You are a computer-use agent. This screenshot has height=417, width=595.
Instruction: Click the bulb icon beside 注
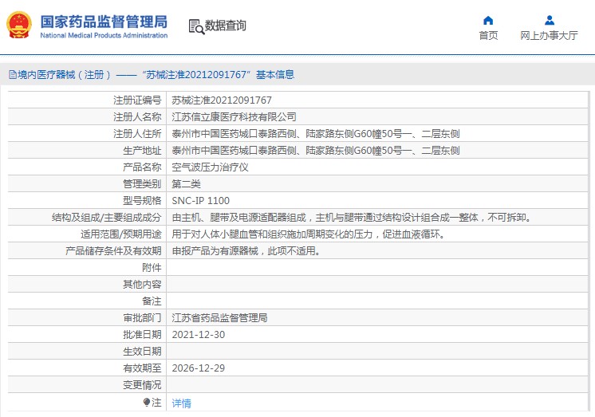[147, 402]
